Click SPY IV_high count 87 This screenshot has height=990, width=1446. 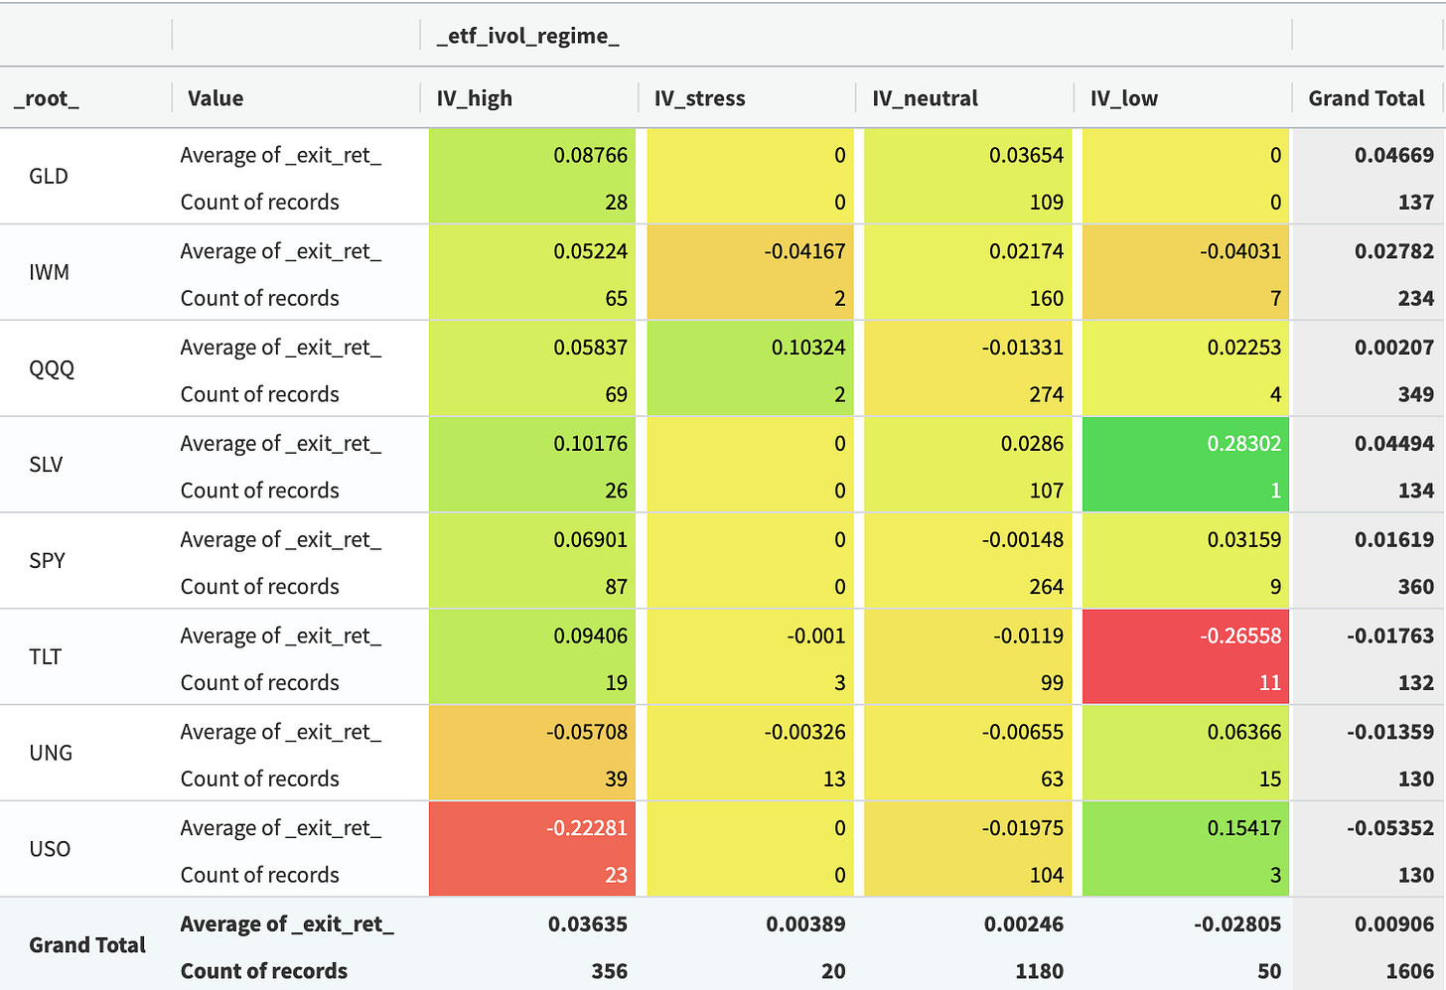[x=617, y=587]
